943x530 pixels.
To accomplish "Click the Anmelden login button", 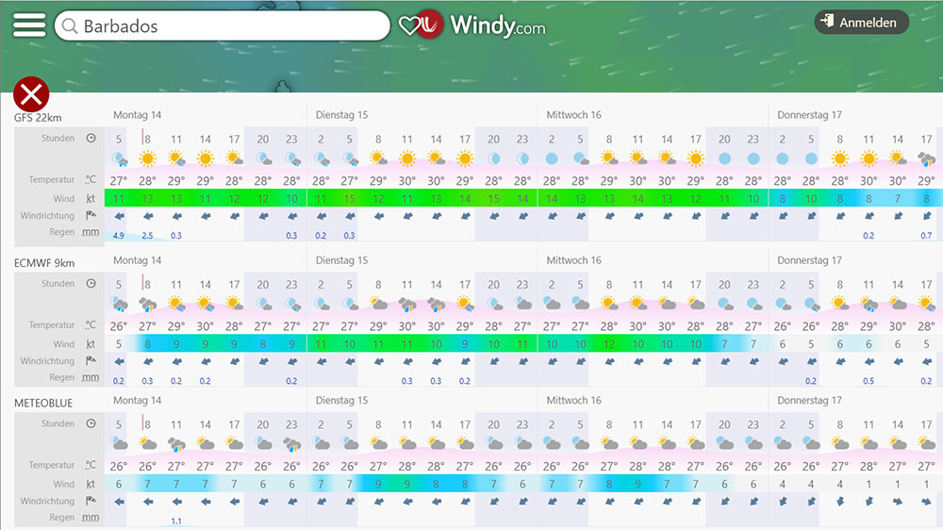I will [x=861, y=23].
